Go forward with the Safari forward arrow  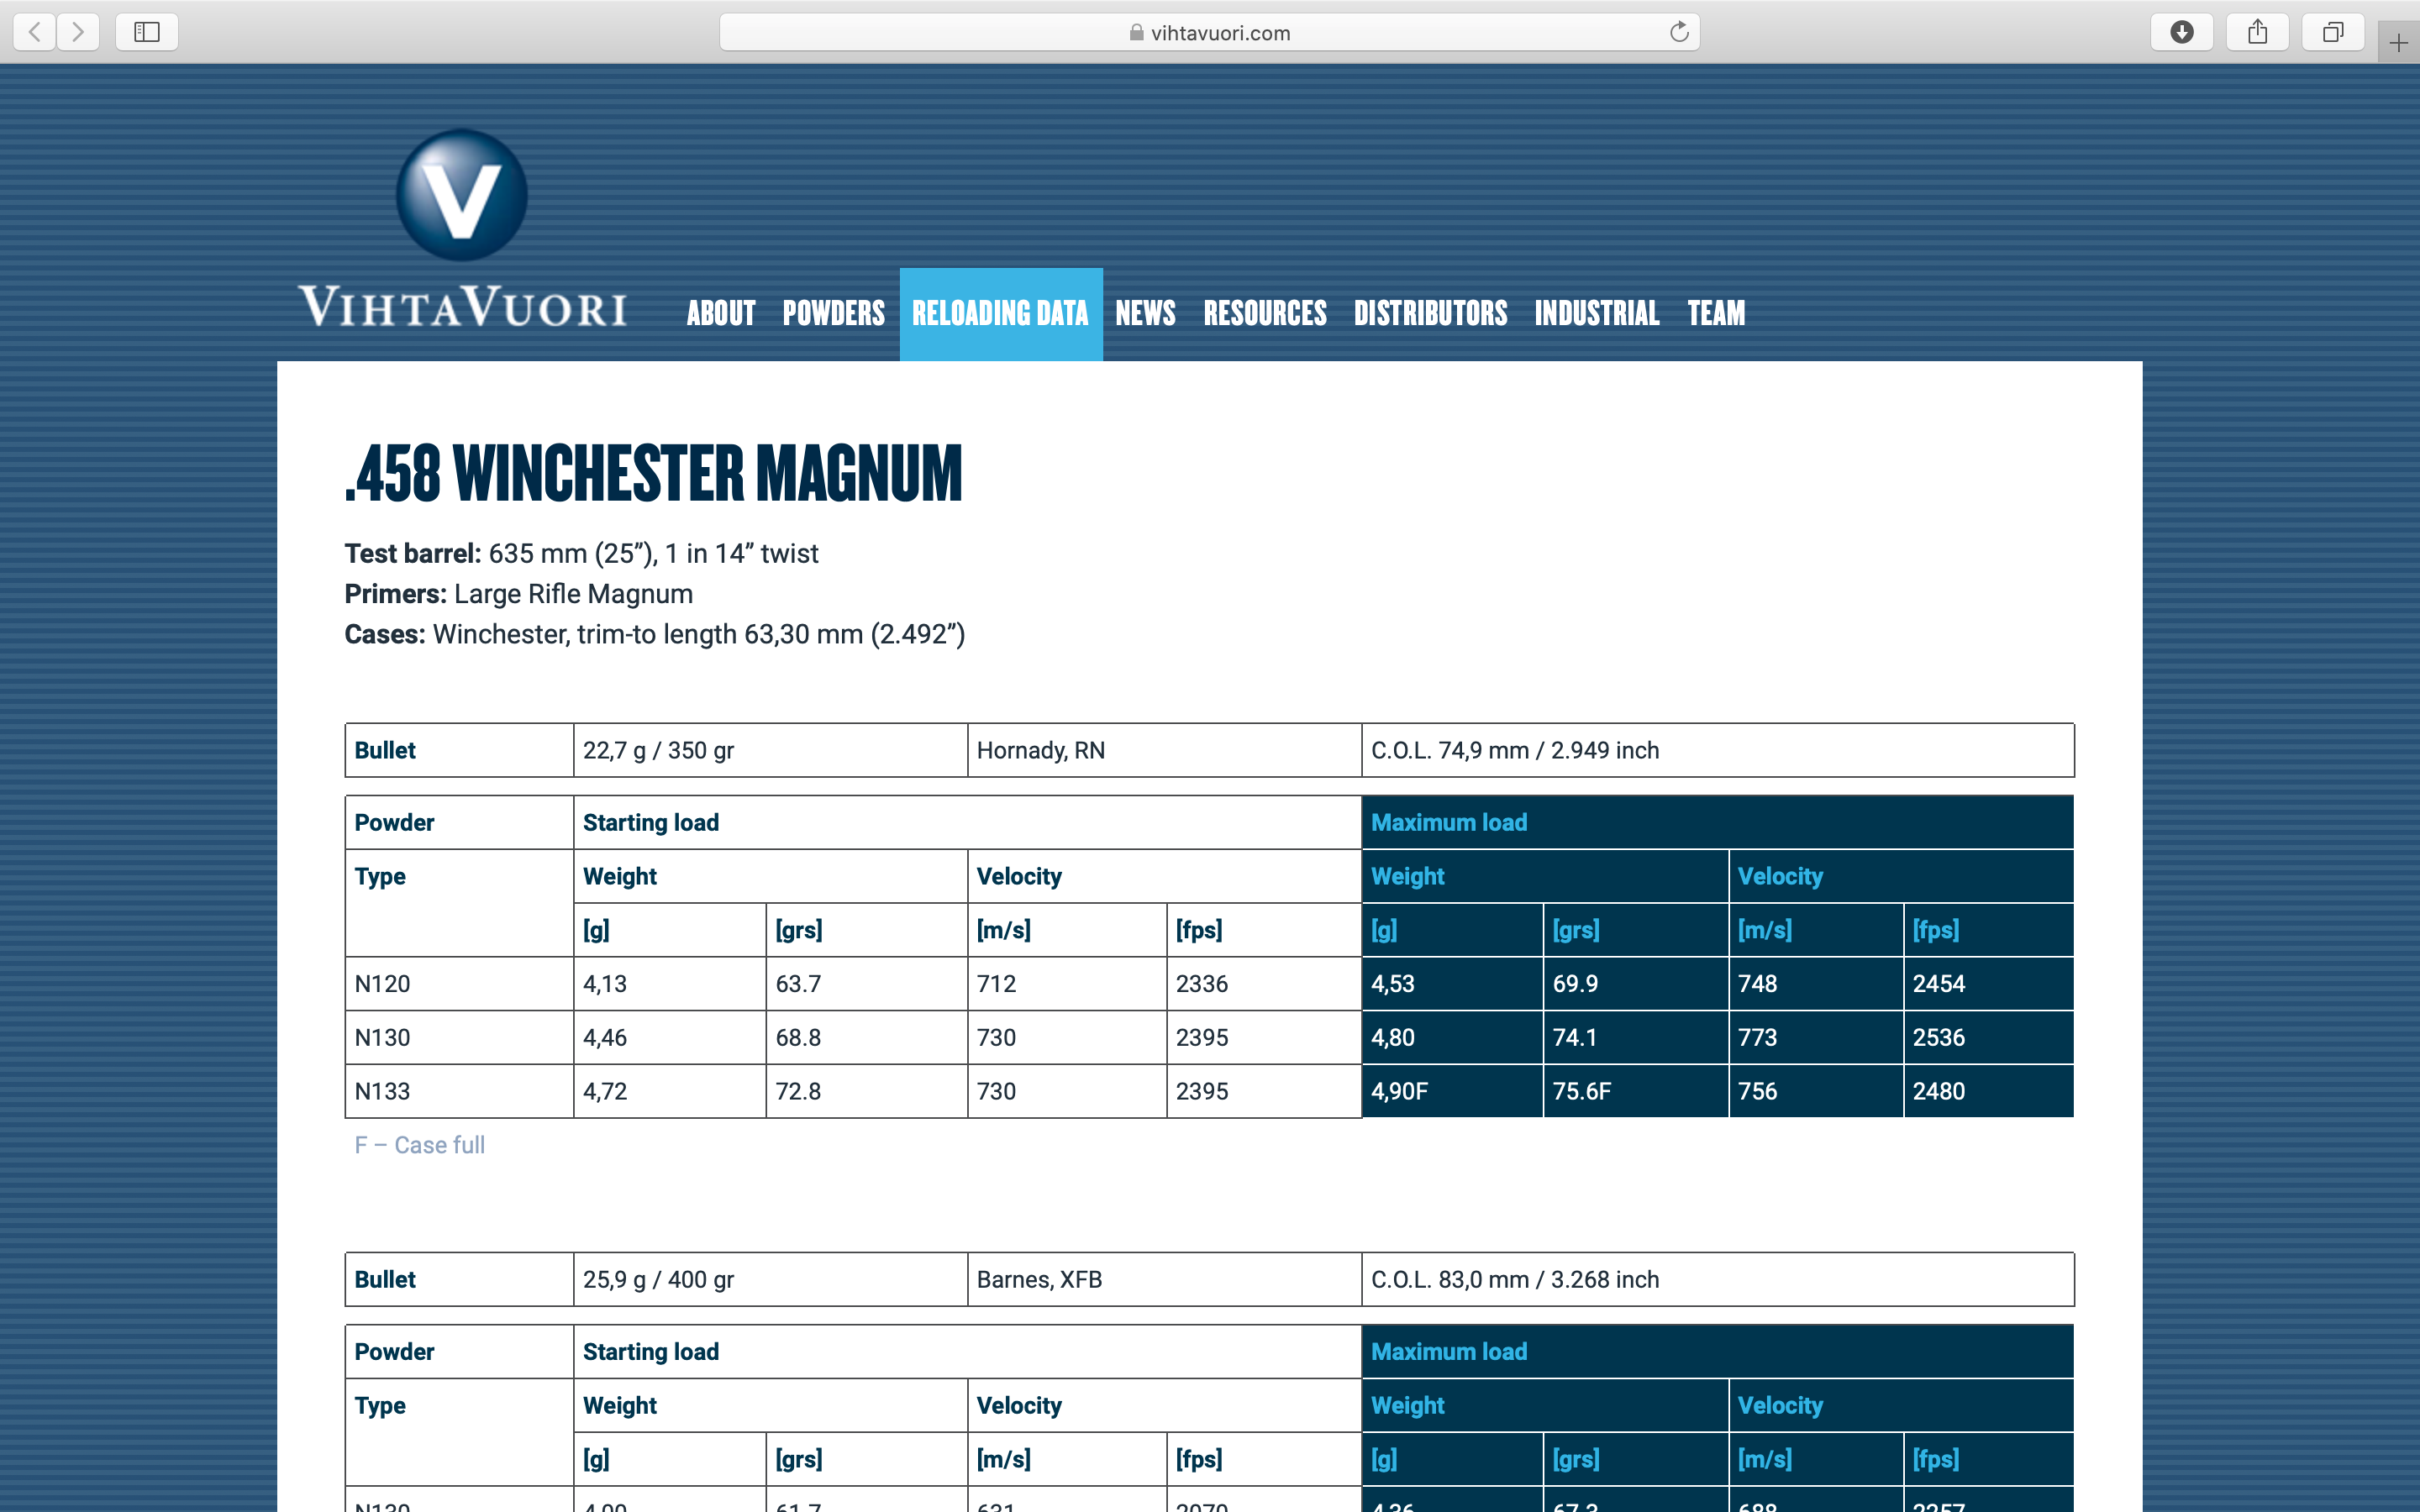tap(78, 32)
